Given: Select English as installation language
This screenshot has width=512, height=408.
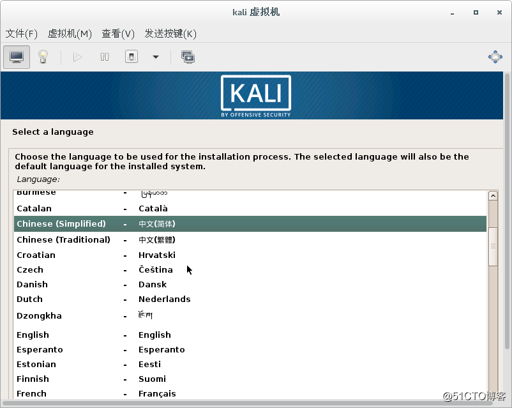Looking at the screenshot, I should coord(250,335).
